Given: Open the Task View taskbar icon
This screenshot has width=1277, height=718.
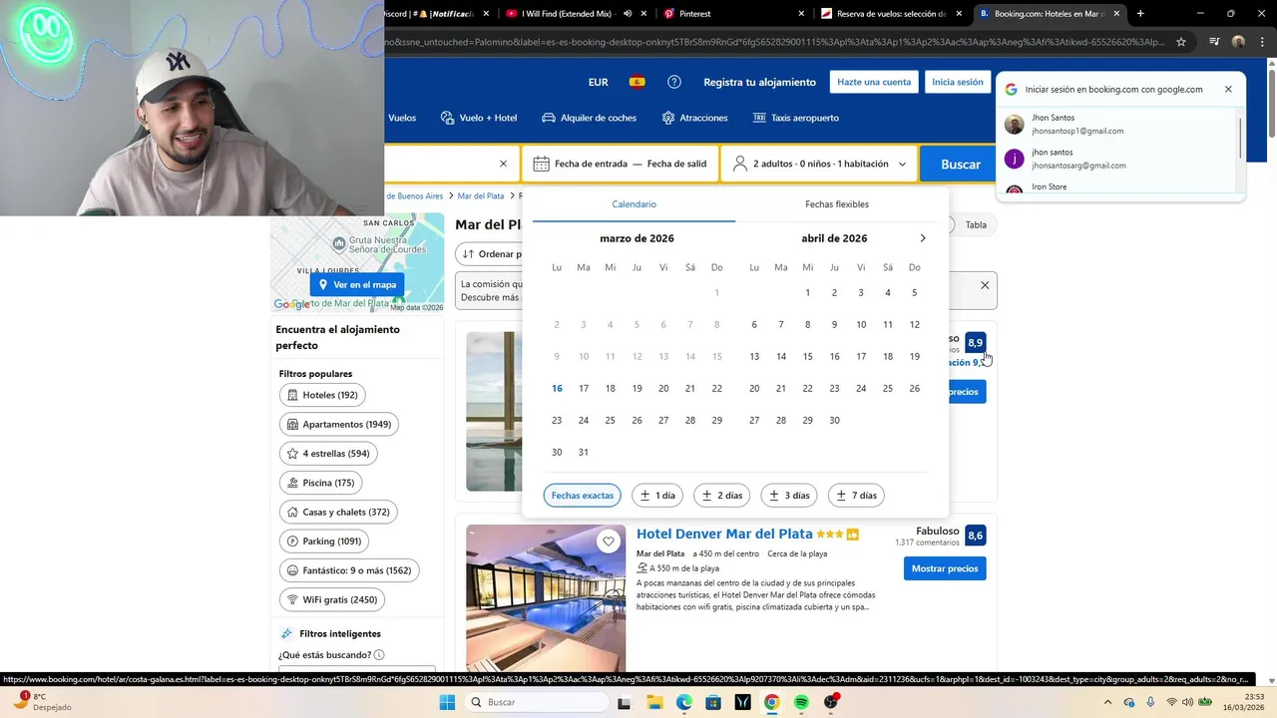Looking at the screenshot, I should 625,702.
